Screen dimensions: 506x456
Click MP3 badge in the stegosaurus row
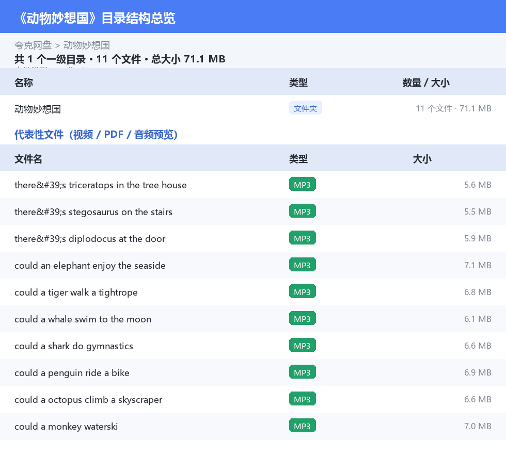(x=303, y=211)
